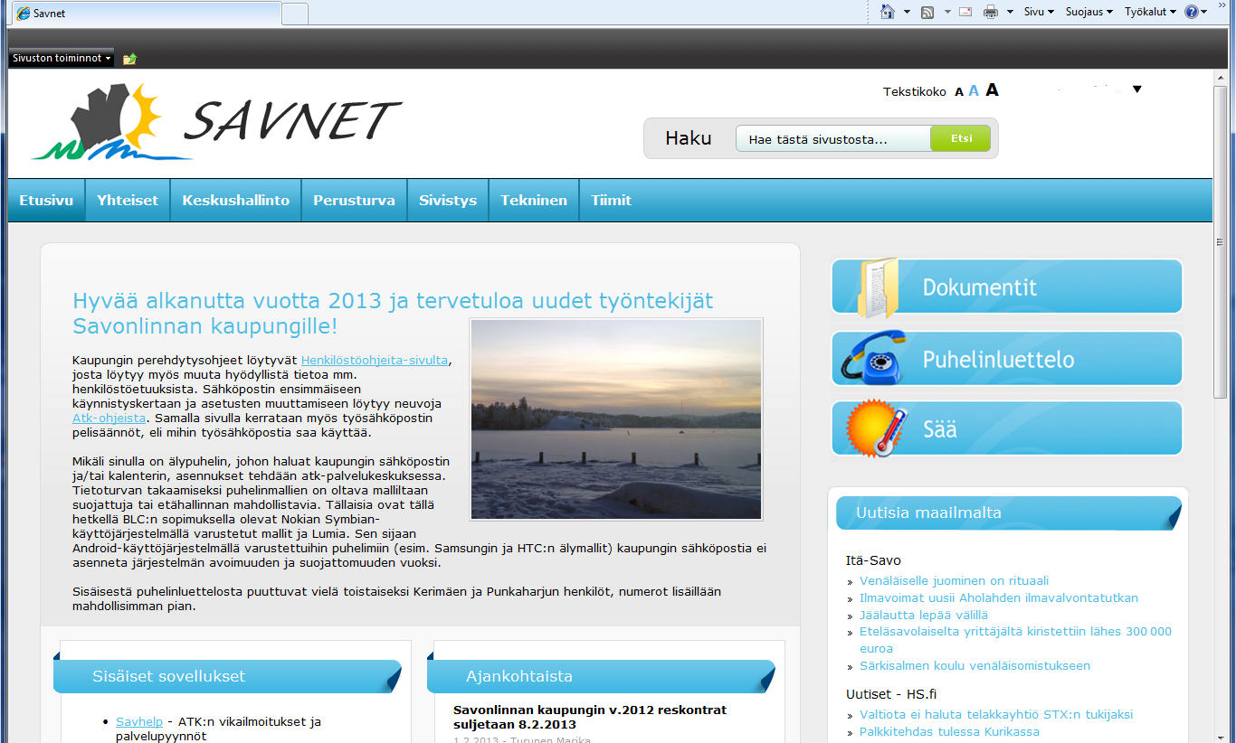The width and height of the screenshot is (1236, 743).
Task: Open news Palkkitehdas tulessa Kurikassa
Action: coord(949,731)
